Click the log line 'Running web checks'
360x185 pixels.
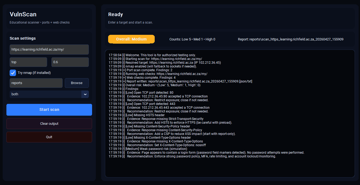(158, 74)
